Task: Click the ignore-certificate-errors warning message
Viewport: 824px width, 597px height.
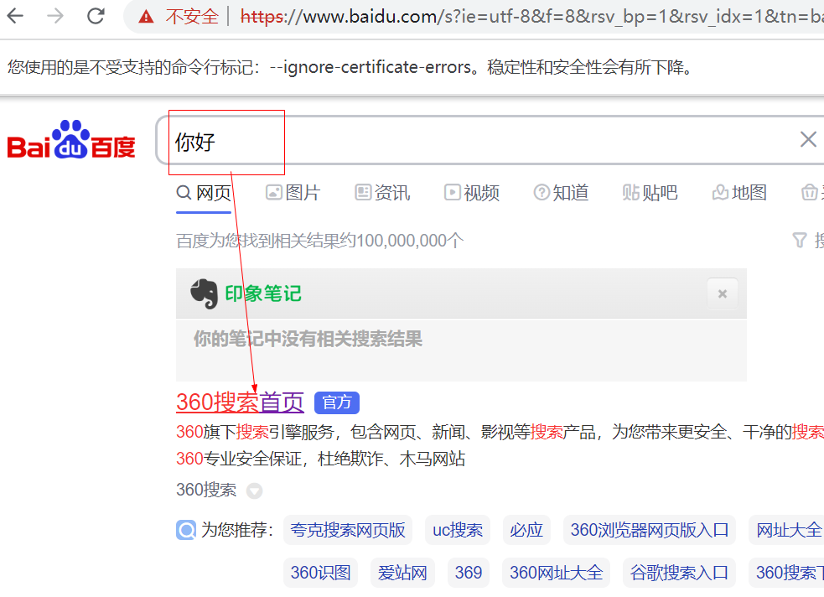Action: click(351, 67)
